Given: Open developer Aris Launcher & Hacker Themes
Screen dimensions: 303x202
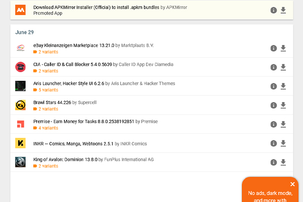Looking at the screenshot, I should [x=143, y=83].
